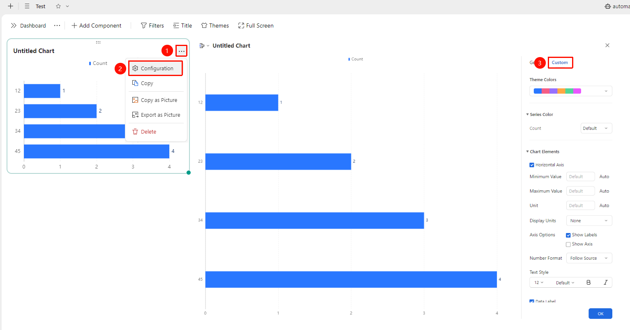Open the Display Units dropdown
Viewport: 630px width, 330px height.
click(x=589, y=221)
